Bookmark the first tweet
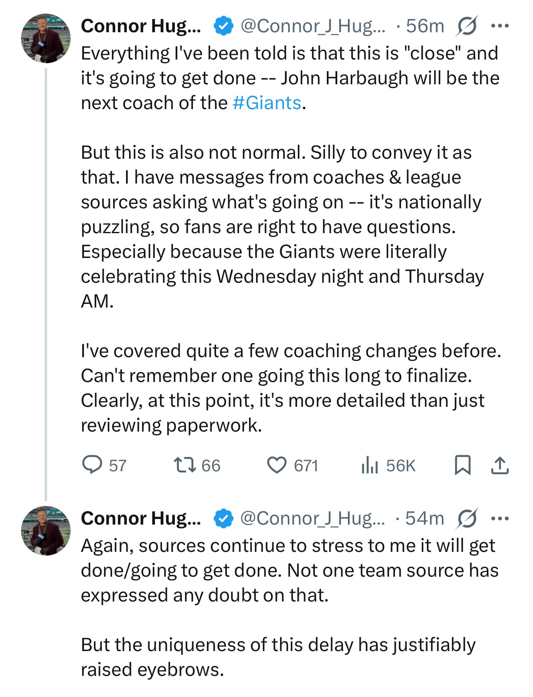The width and height of the screenshot is (533, 697). pyautogui.click(x=462, y=465)
